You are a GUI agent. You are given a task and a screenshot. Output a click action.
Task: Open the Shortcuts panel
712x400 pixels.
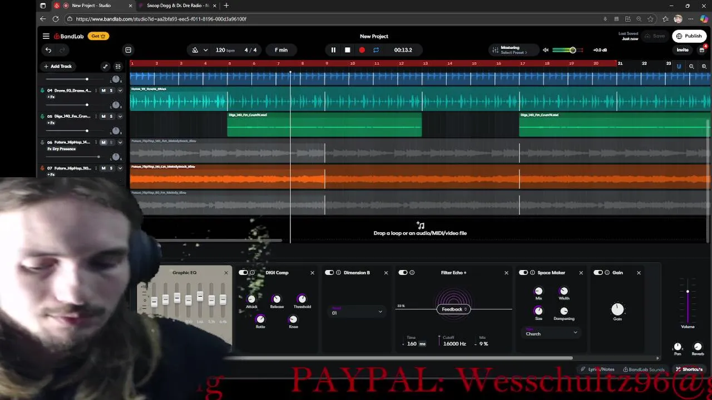(689, 369)
